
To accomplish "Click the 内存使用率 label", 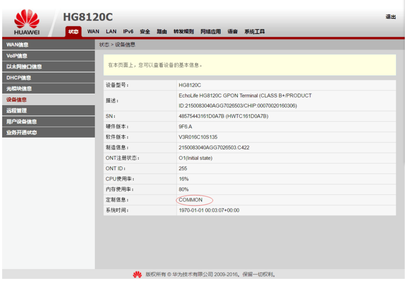I will point(120,189).
